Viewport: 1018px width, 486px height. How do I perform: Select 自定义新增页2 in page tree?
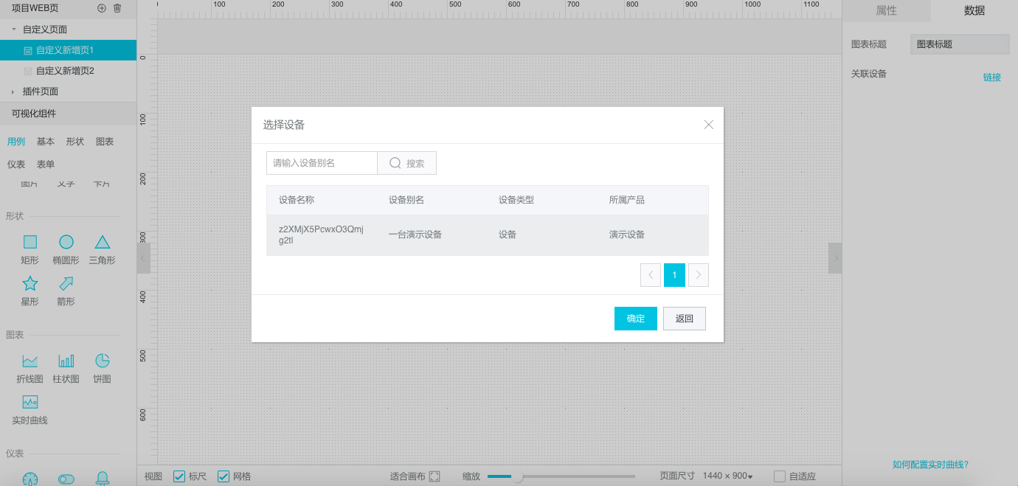(x=68, y=71)
